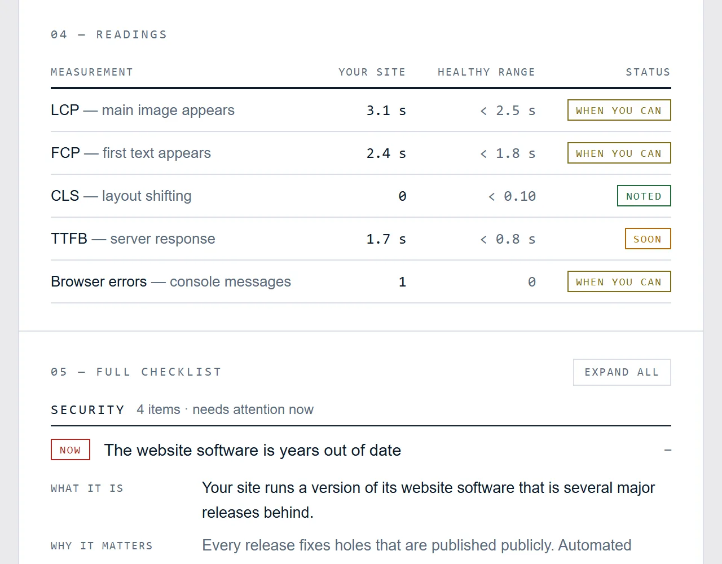Click the NOTED status badge for CLS
Screen dimensions: 722x564
click(644, 196)
